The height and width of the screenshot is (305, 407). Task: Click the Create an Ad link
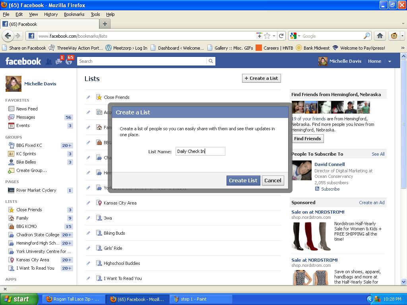(x=372, y=203)
